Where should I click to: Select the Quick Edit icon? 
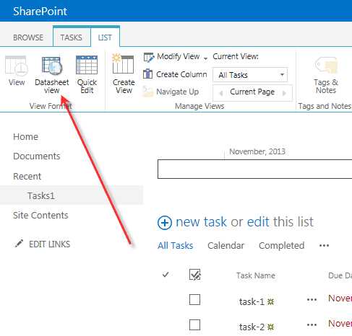tap(87, 65)
